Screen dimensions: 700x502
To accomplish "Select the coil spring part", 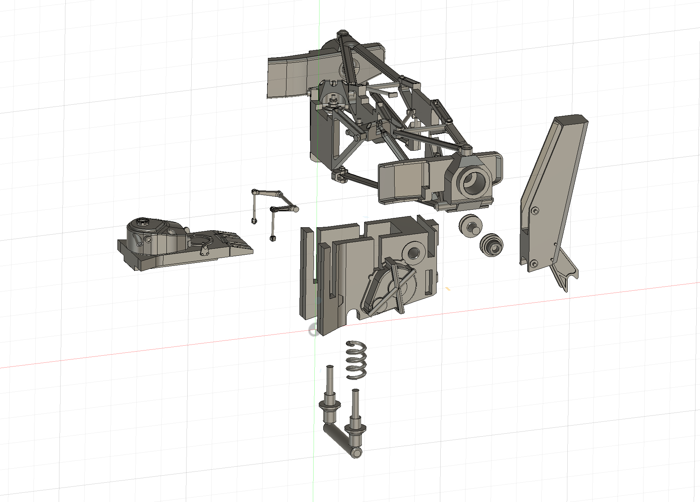I will pyautogui.click(x=356, y=360).
